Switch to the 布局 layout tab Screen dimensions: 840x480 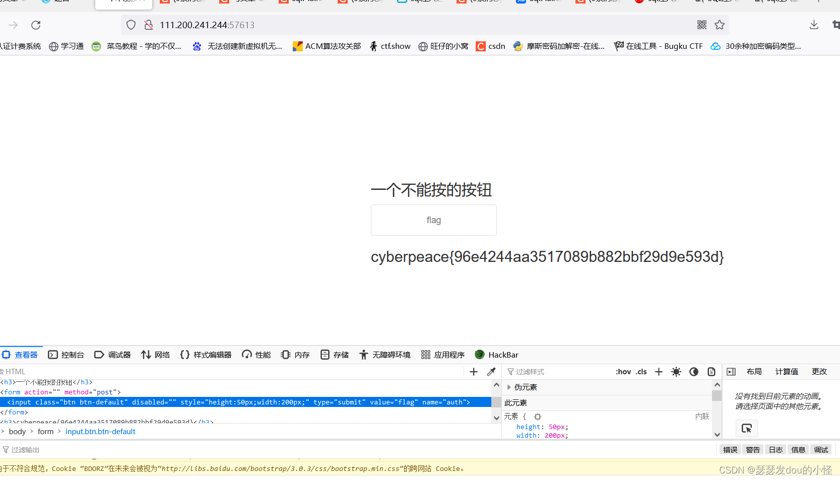pos(754,372)
